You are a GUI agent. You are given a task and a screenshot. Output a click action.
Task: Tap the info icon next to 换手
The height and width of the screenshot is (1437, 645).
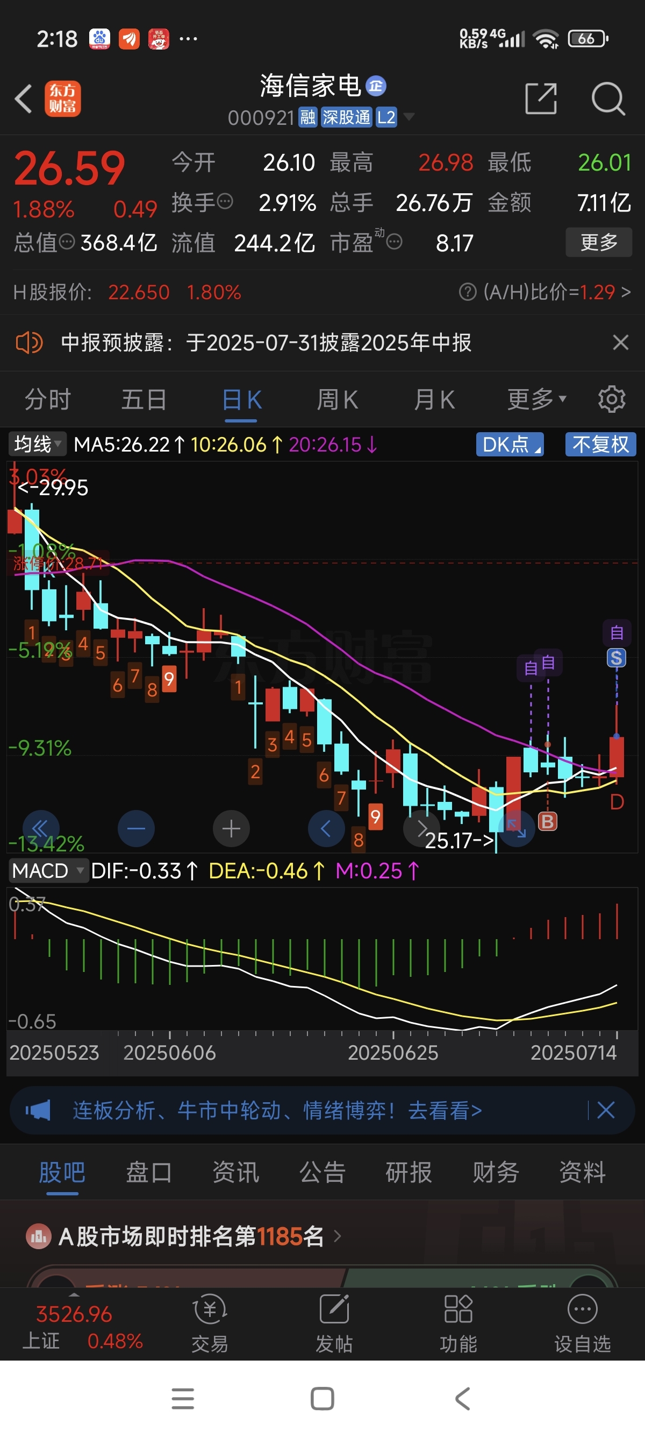[x=225, y=201]
